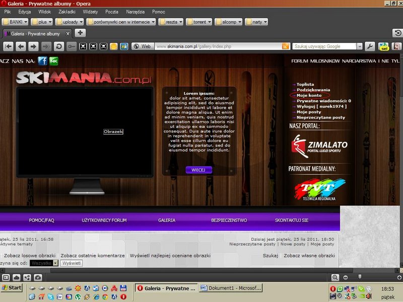This screenshot has width=403, height=302.
Task: Click the address bar URL field
Action: (x=219, y=46)
